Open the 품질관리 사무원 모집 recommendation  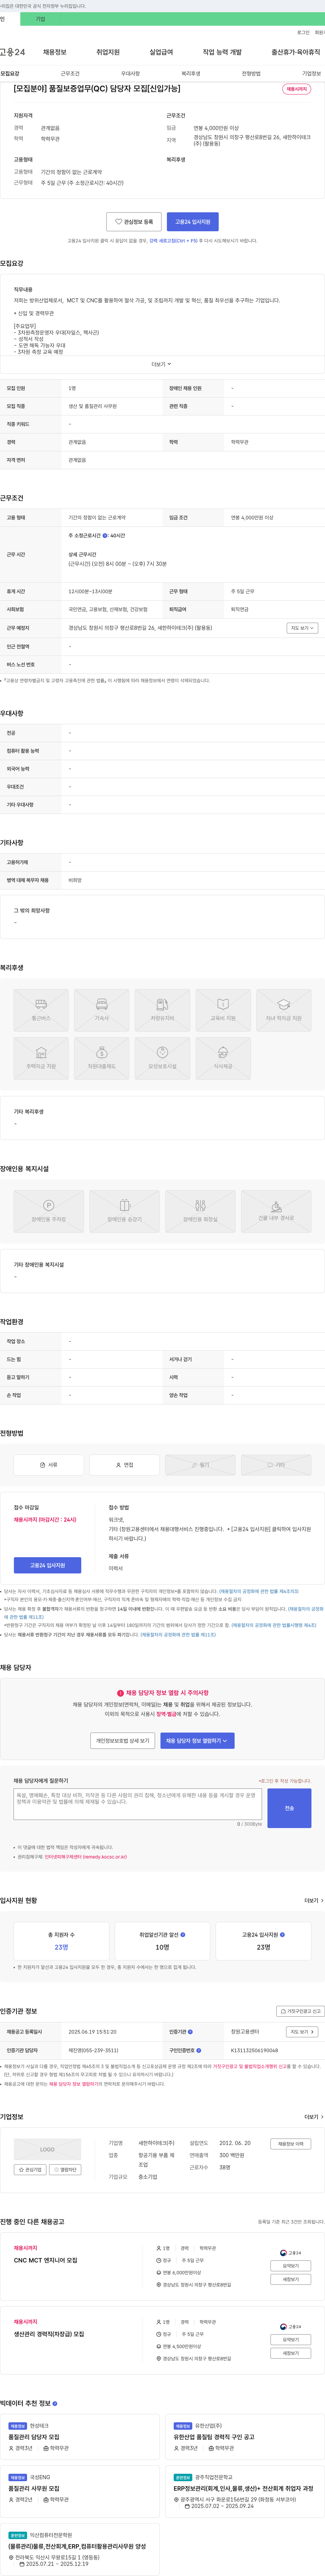[34, 2489]
